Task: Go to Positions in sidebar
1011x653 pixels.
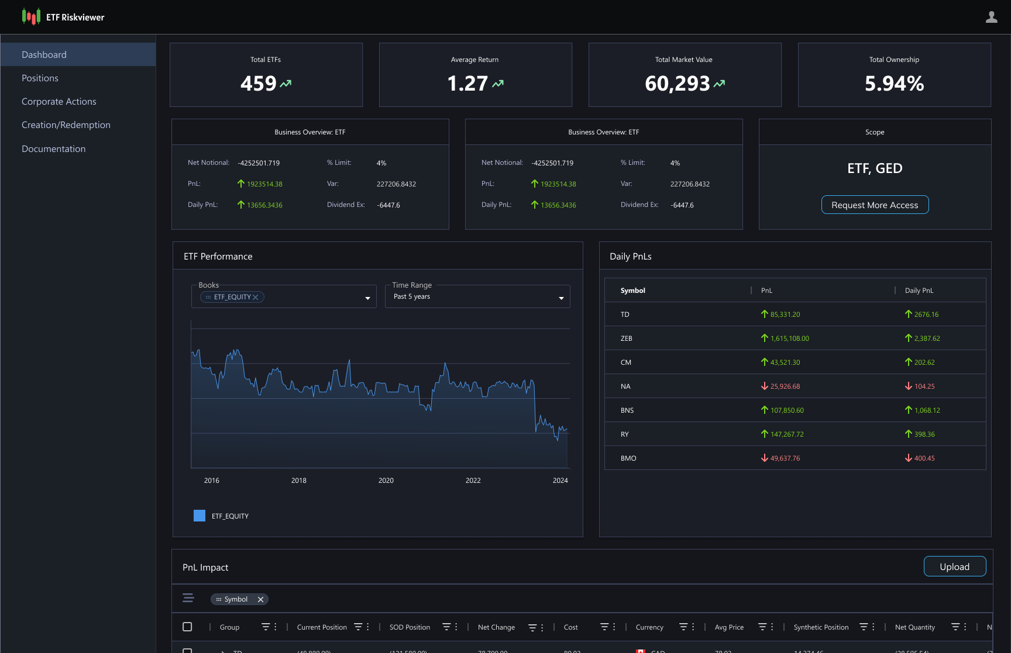Action: pyautogui.click(x=40, y=78)
